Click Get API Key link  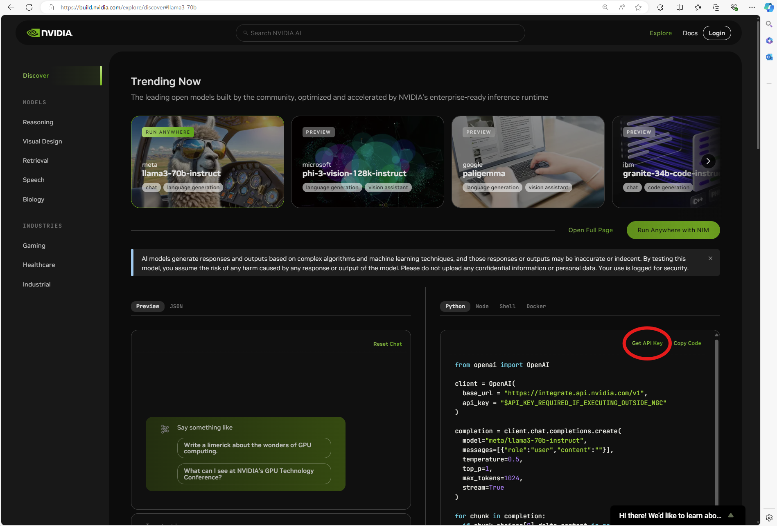[647, 343]
